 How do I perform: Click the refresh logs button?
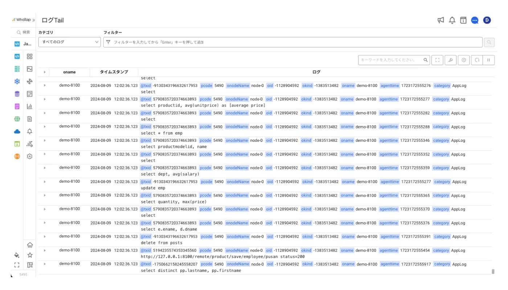tap(477, 60)
